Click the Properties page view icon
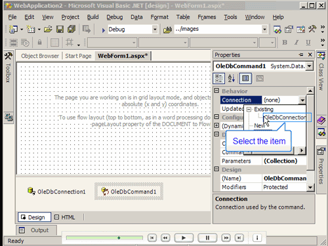This screenshot has width=328, height=246. pos(245,78)
